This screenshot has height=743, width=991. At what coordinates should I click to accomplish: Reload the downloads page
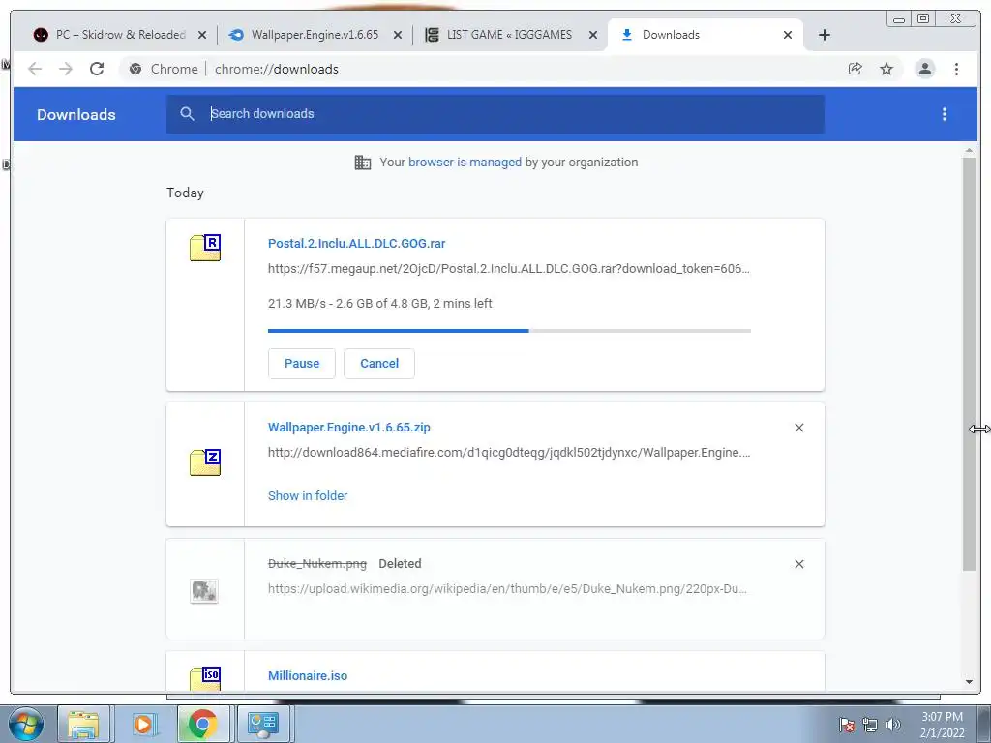(x=97, y=69)
